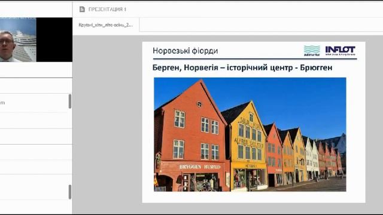This screenshot has width=383, height=215.
Task: Click the wave logo on the slide
Action: pyautogui.click(x=312, y=51)
